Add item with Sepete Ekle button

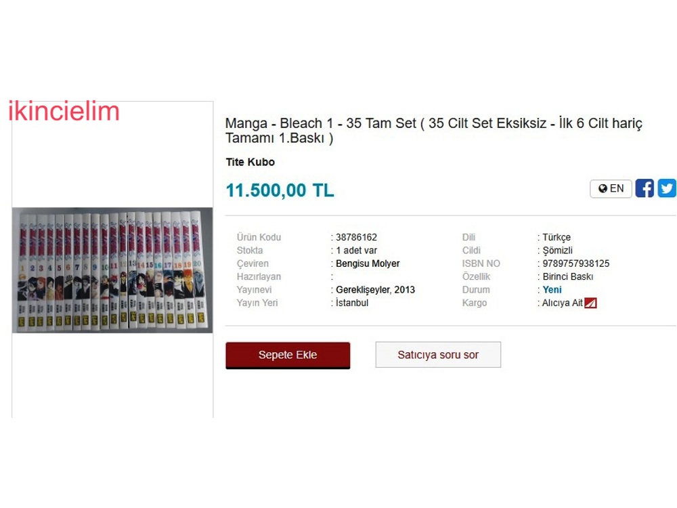tap(288, 355)
